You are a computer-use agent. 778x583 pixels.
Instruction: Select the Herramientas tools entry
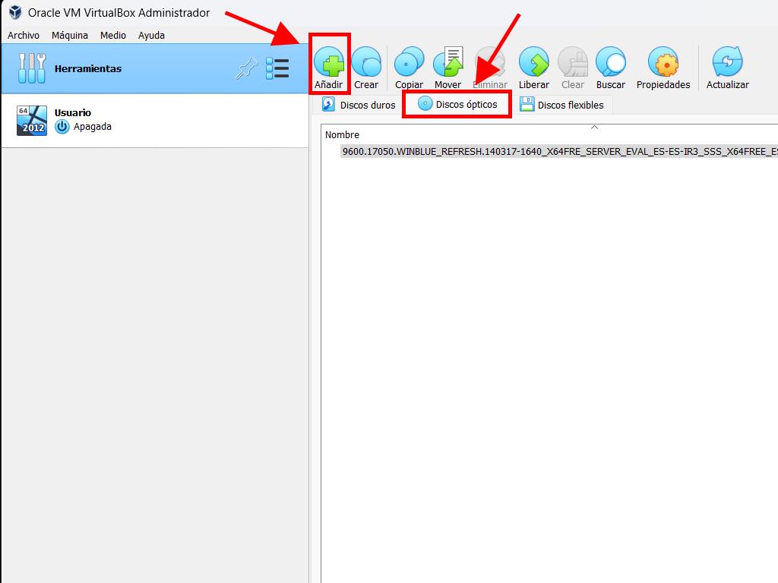coord(155,68)
